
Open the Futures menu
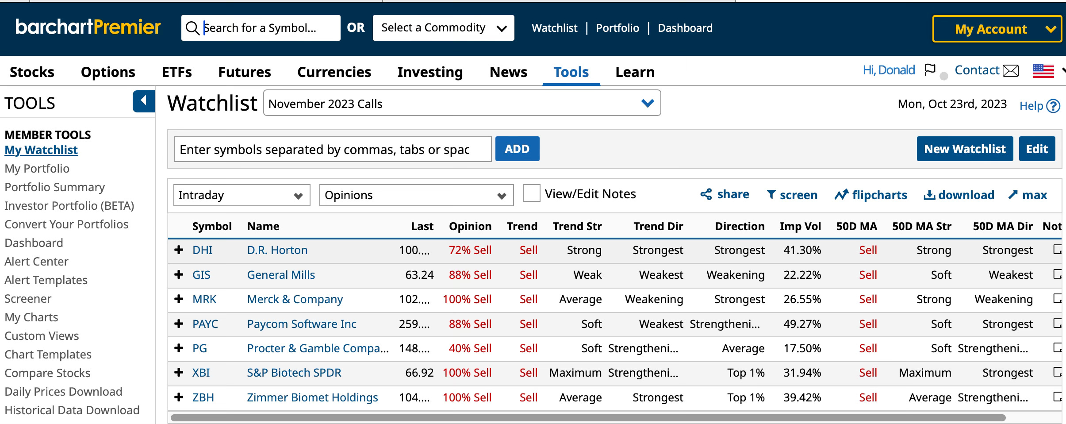(245, 72)
